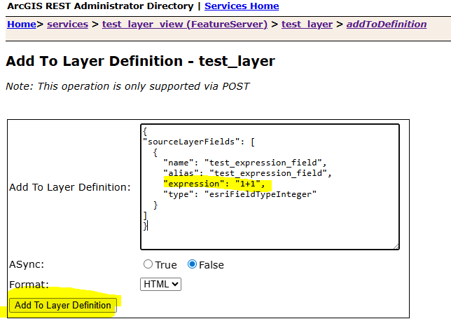Image resolution: width=451 pixels, height=333 pixels.
Task: Select the ASync False radio button
Action: (192, 264)
